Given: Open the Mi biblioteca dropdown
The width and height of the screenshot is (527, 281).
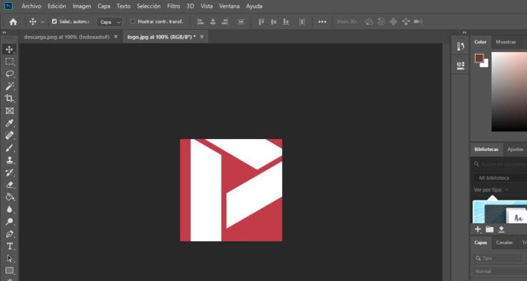Looking at the screenshot, I should [501, 178].
